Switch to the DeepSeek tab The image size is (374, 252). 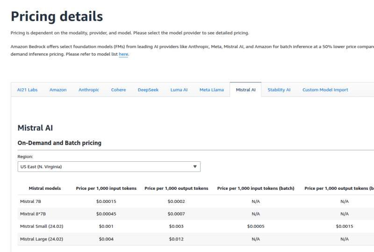[x=148, y=90]
